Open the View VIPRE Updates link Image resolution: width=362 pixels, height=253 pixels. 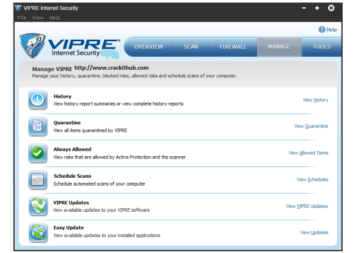click(x=307, y=206)
